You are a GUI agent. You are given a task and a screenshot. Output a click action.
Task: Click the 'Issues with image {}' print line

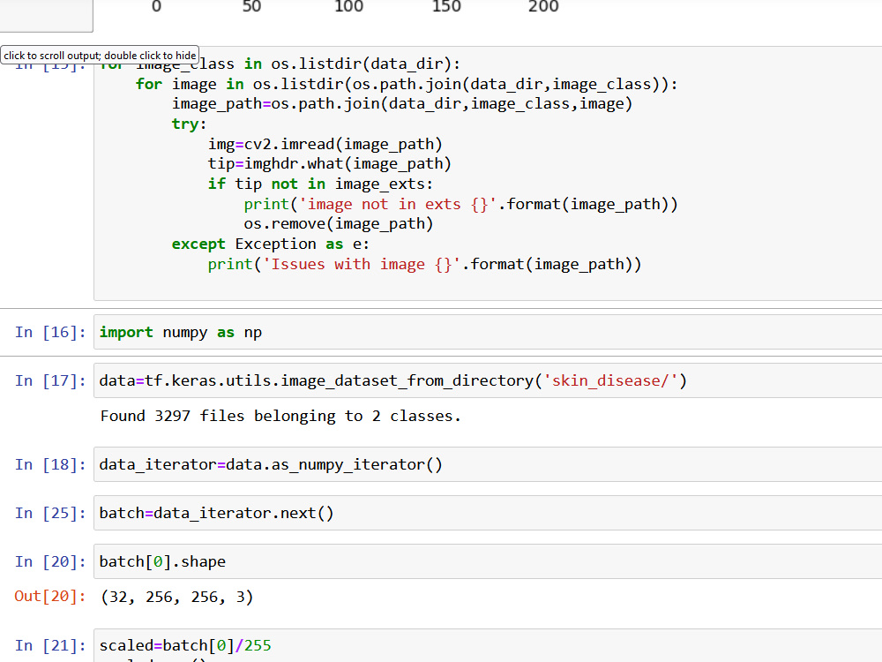tap(425, 264)
